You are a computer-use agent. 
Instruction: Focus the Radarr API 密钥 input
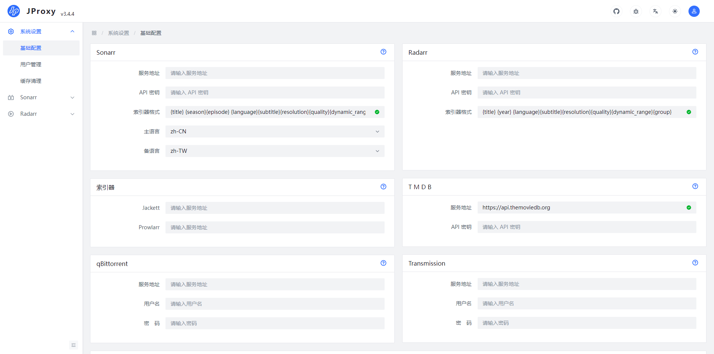click(587, 93)
